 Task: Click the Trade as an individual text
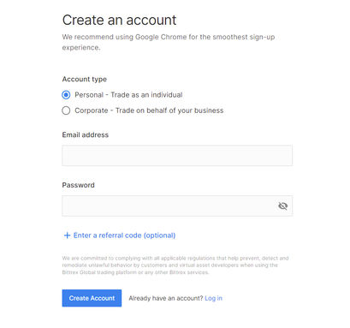pos(146,95)
